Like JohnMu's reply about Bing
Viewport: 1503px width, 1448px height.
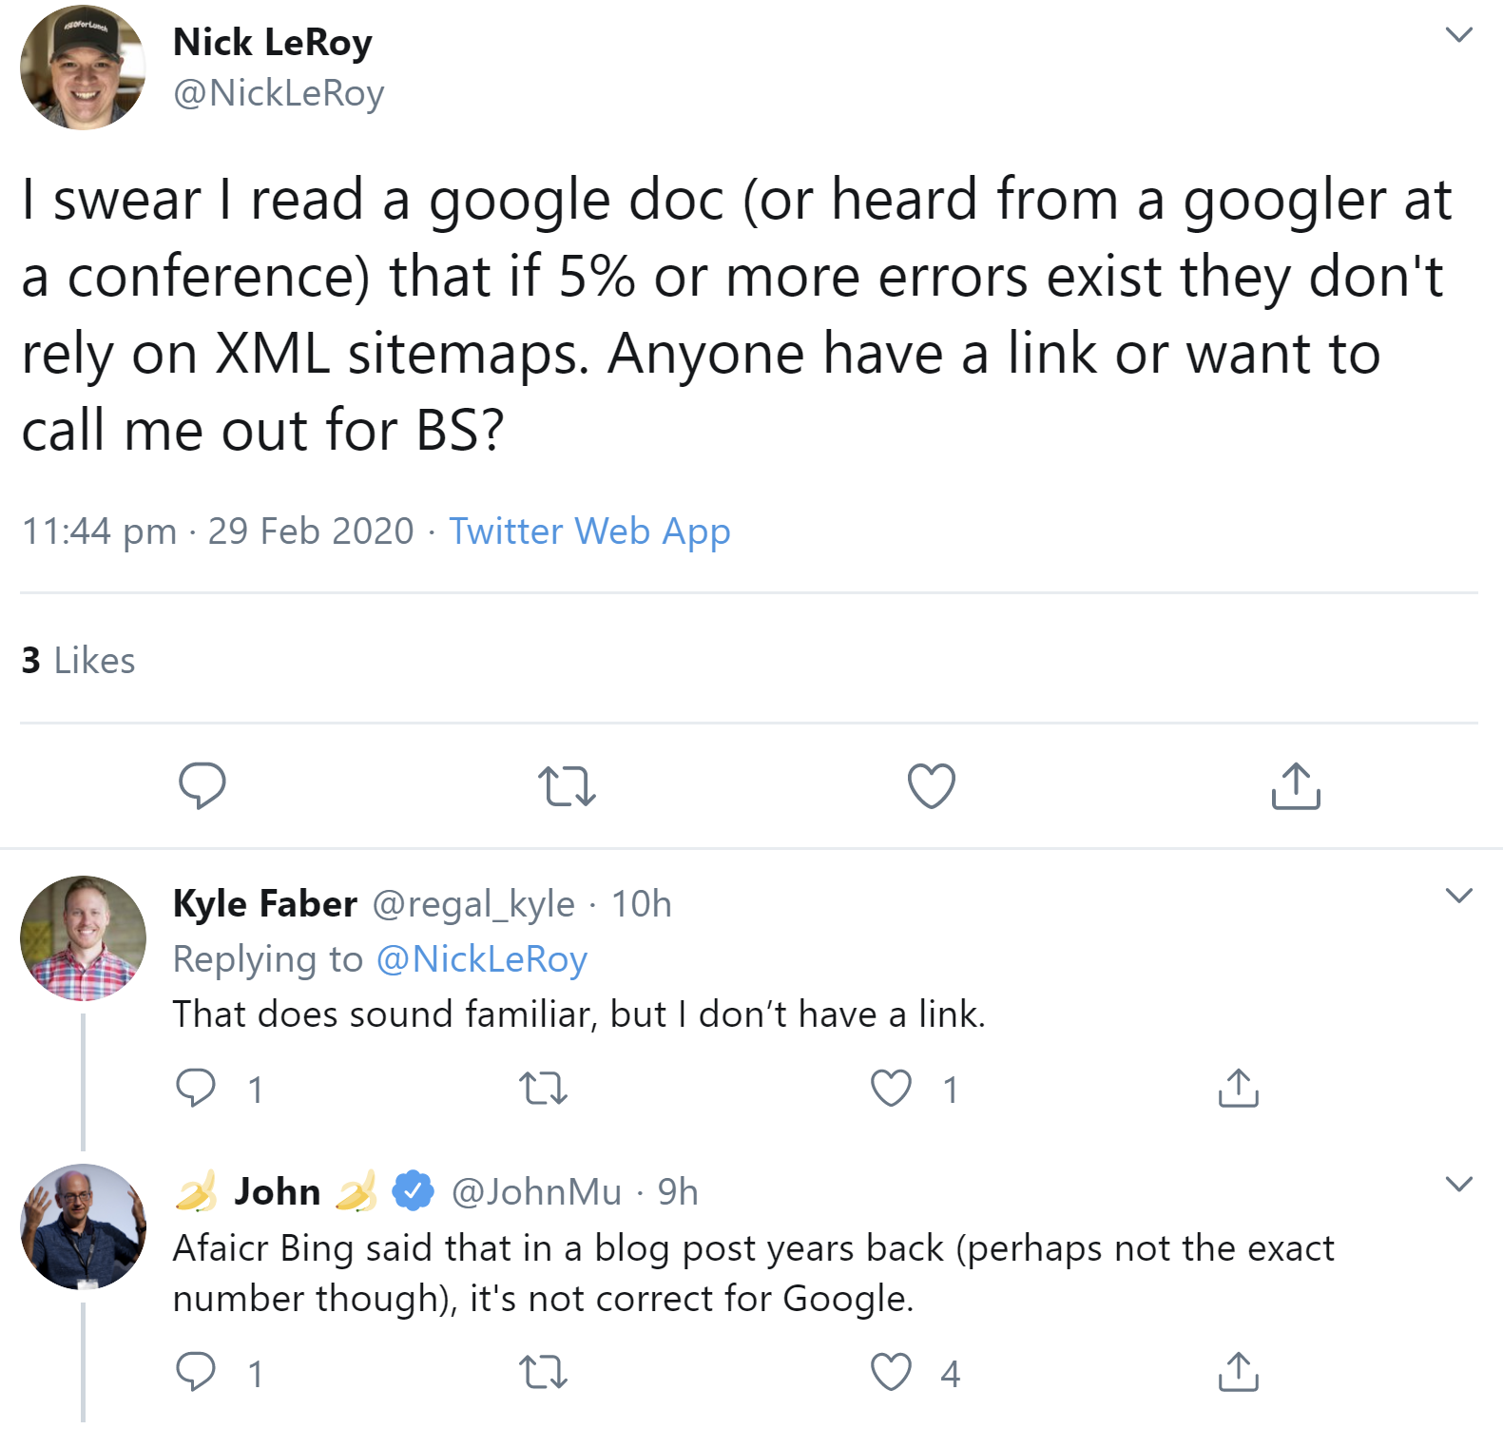click(x=891, y=1372)
